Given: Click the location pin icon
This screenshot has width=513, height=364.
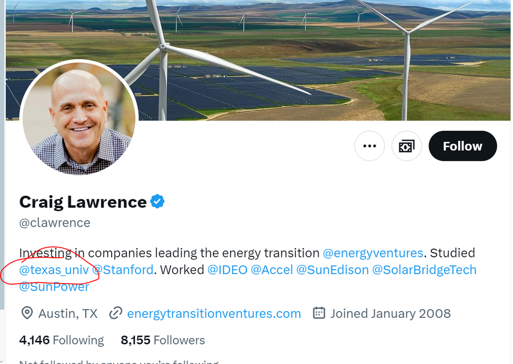Looking at the screenshot, I should point(27,313).
